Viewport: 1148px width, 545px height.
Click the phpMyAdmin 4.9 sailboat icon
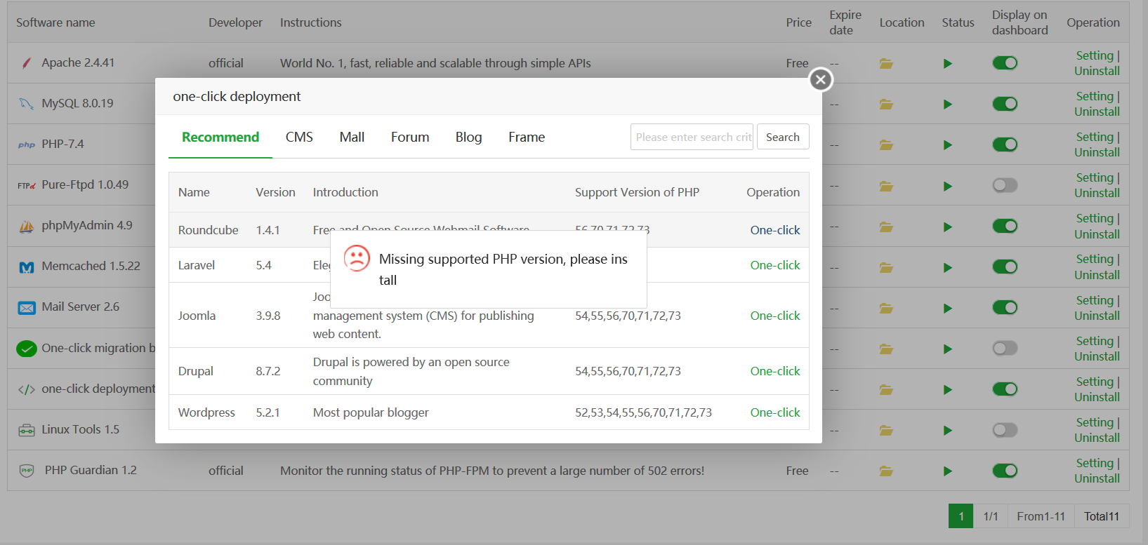27,227
